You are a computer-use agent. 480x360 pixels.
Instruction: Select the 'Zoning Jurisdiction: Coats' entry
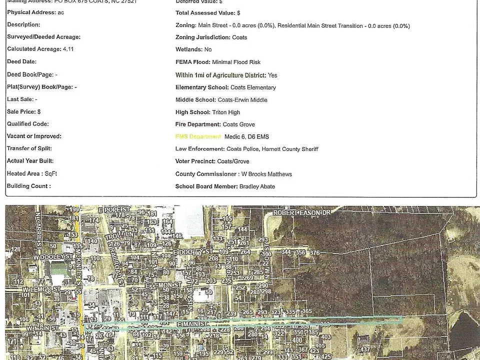[x=211, y=37]
